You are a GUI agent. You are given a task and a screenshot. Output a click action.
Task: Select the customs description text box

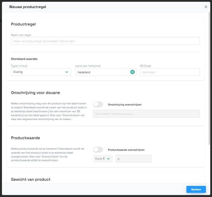point(146,114)
